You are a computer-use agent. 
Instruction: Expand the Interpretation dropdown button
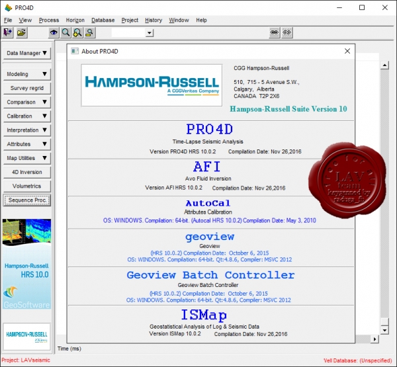27,130
